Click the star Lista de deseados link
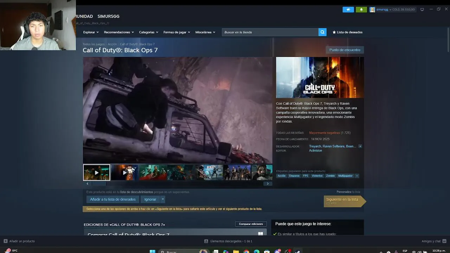Viewport: 450px width, 253px height. coord(347,32)
